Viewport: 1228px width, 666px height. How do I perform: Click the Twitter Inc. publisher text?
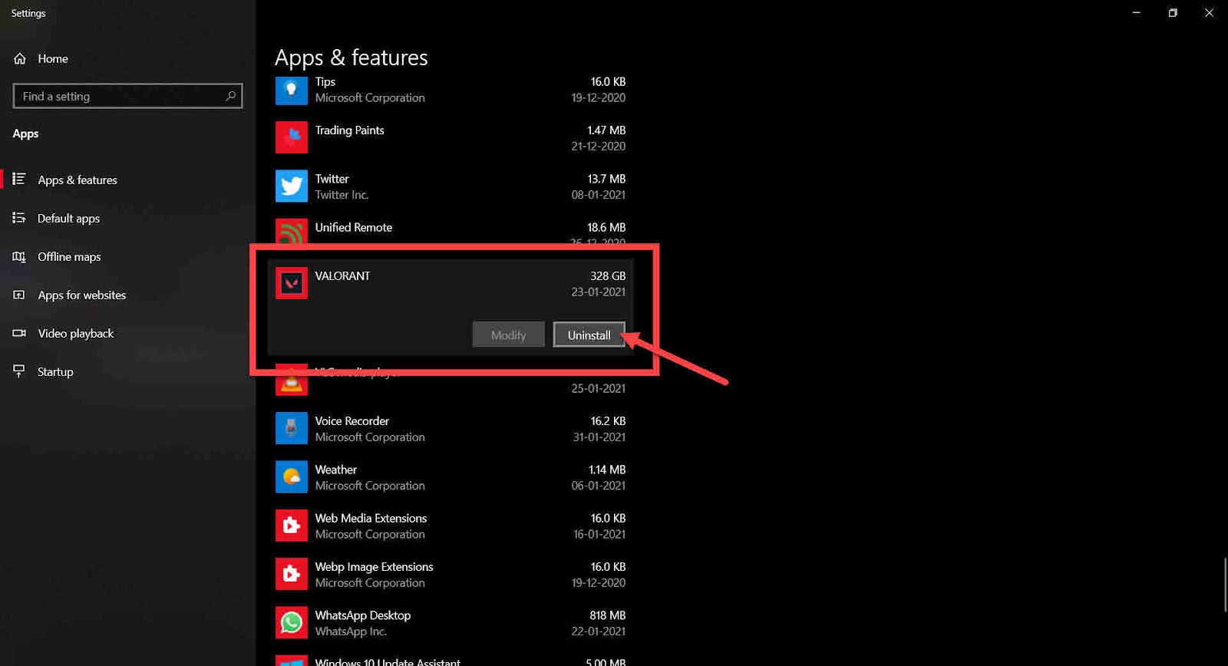point(342,195)
